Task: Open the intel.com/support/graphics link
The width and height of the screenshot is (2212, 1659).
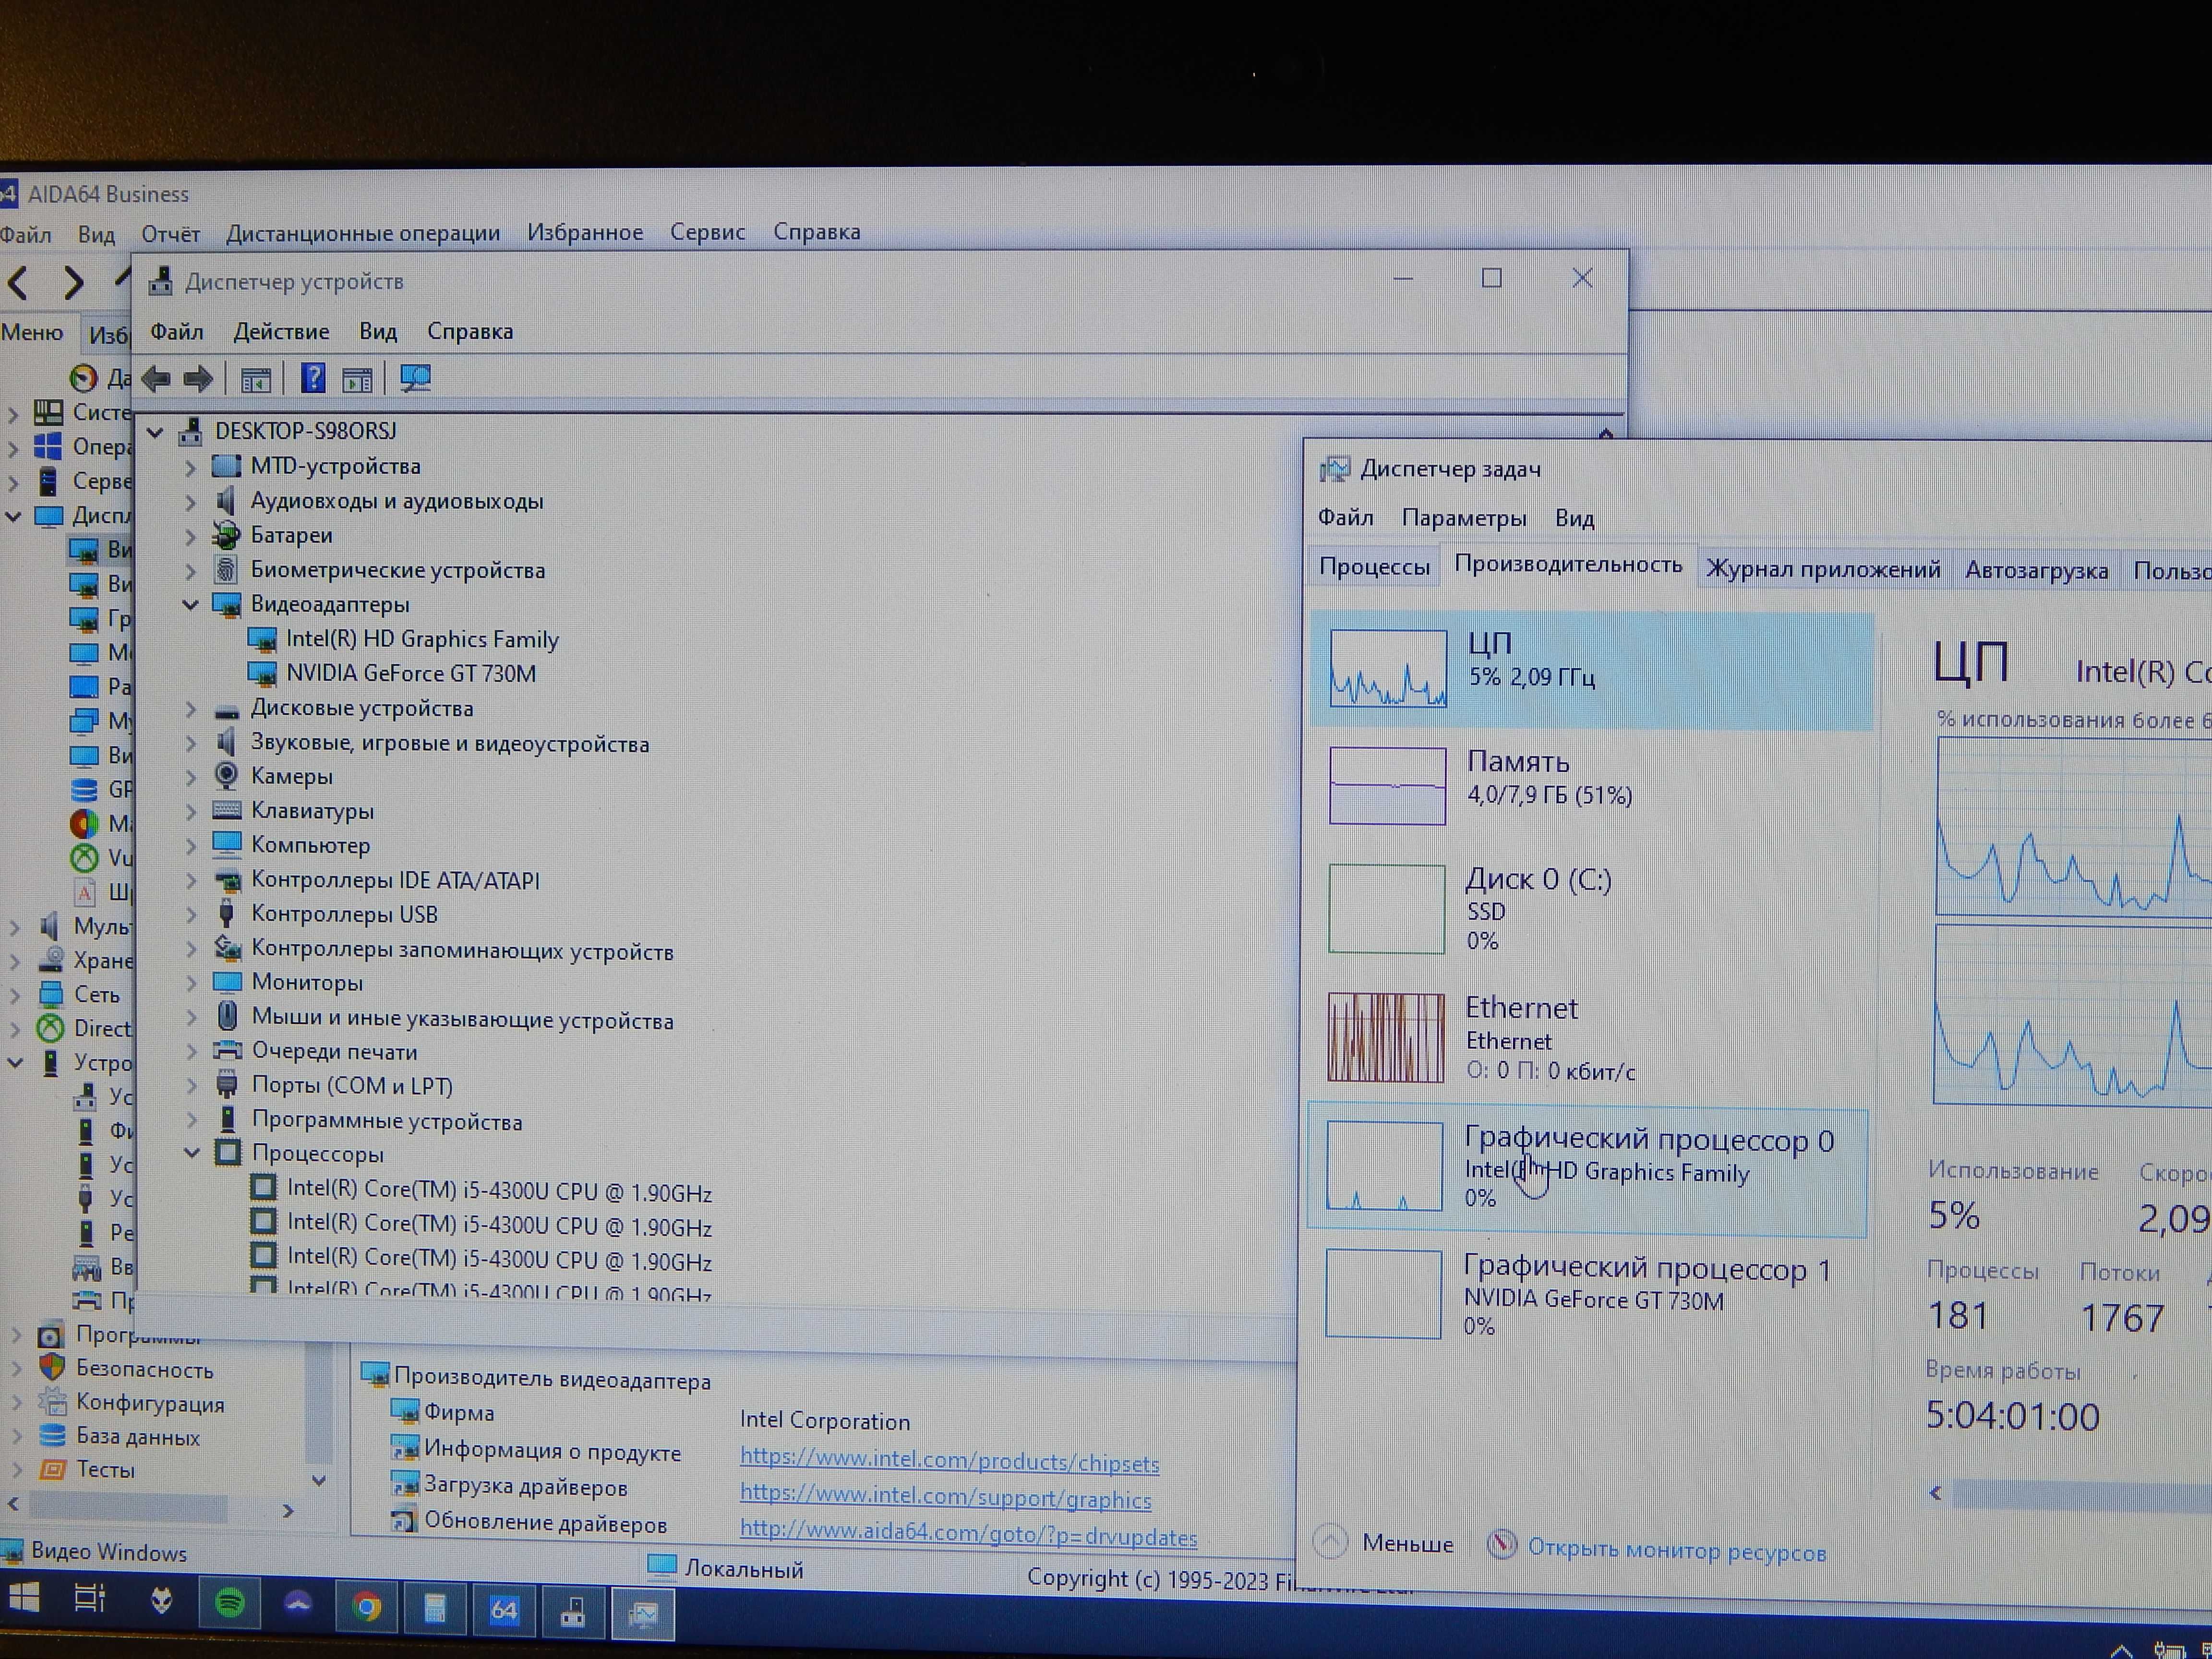Action: pos(945,1498)
